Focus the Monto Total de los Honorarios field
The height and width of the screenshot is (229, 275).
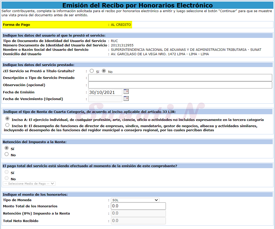[138, 206]
